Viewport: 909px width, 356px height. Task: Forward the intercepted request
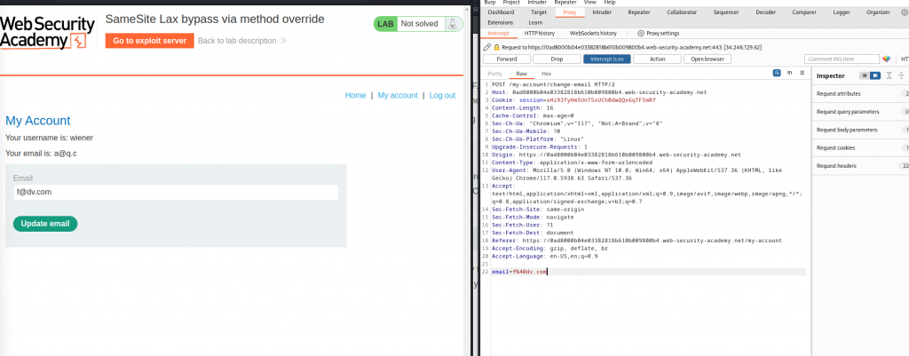[507, 59]
